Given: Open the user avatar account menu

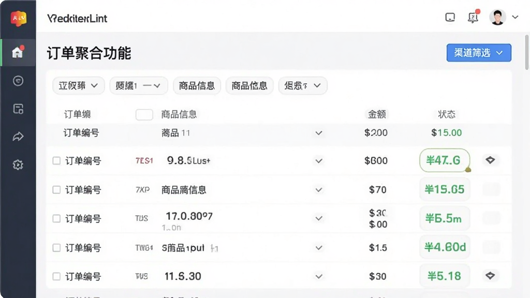Looking at the screenshot, I should (497, 17).
